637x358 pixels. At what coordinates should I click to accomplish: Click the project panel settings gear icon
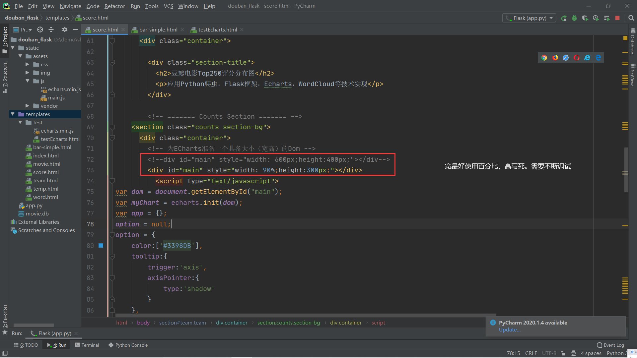(x=64, y=30)
